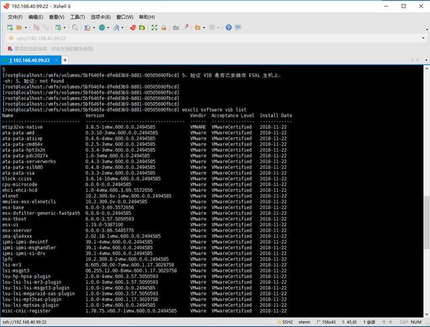The width and height of the screenshot is (430, 327).
Task: Close the 192.168.40.99:22 tab
Action: tap(56, 60)
